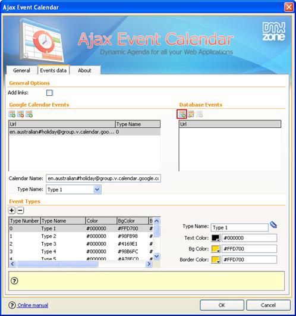Click the BgColor column header

click(x=133, y=221)
